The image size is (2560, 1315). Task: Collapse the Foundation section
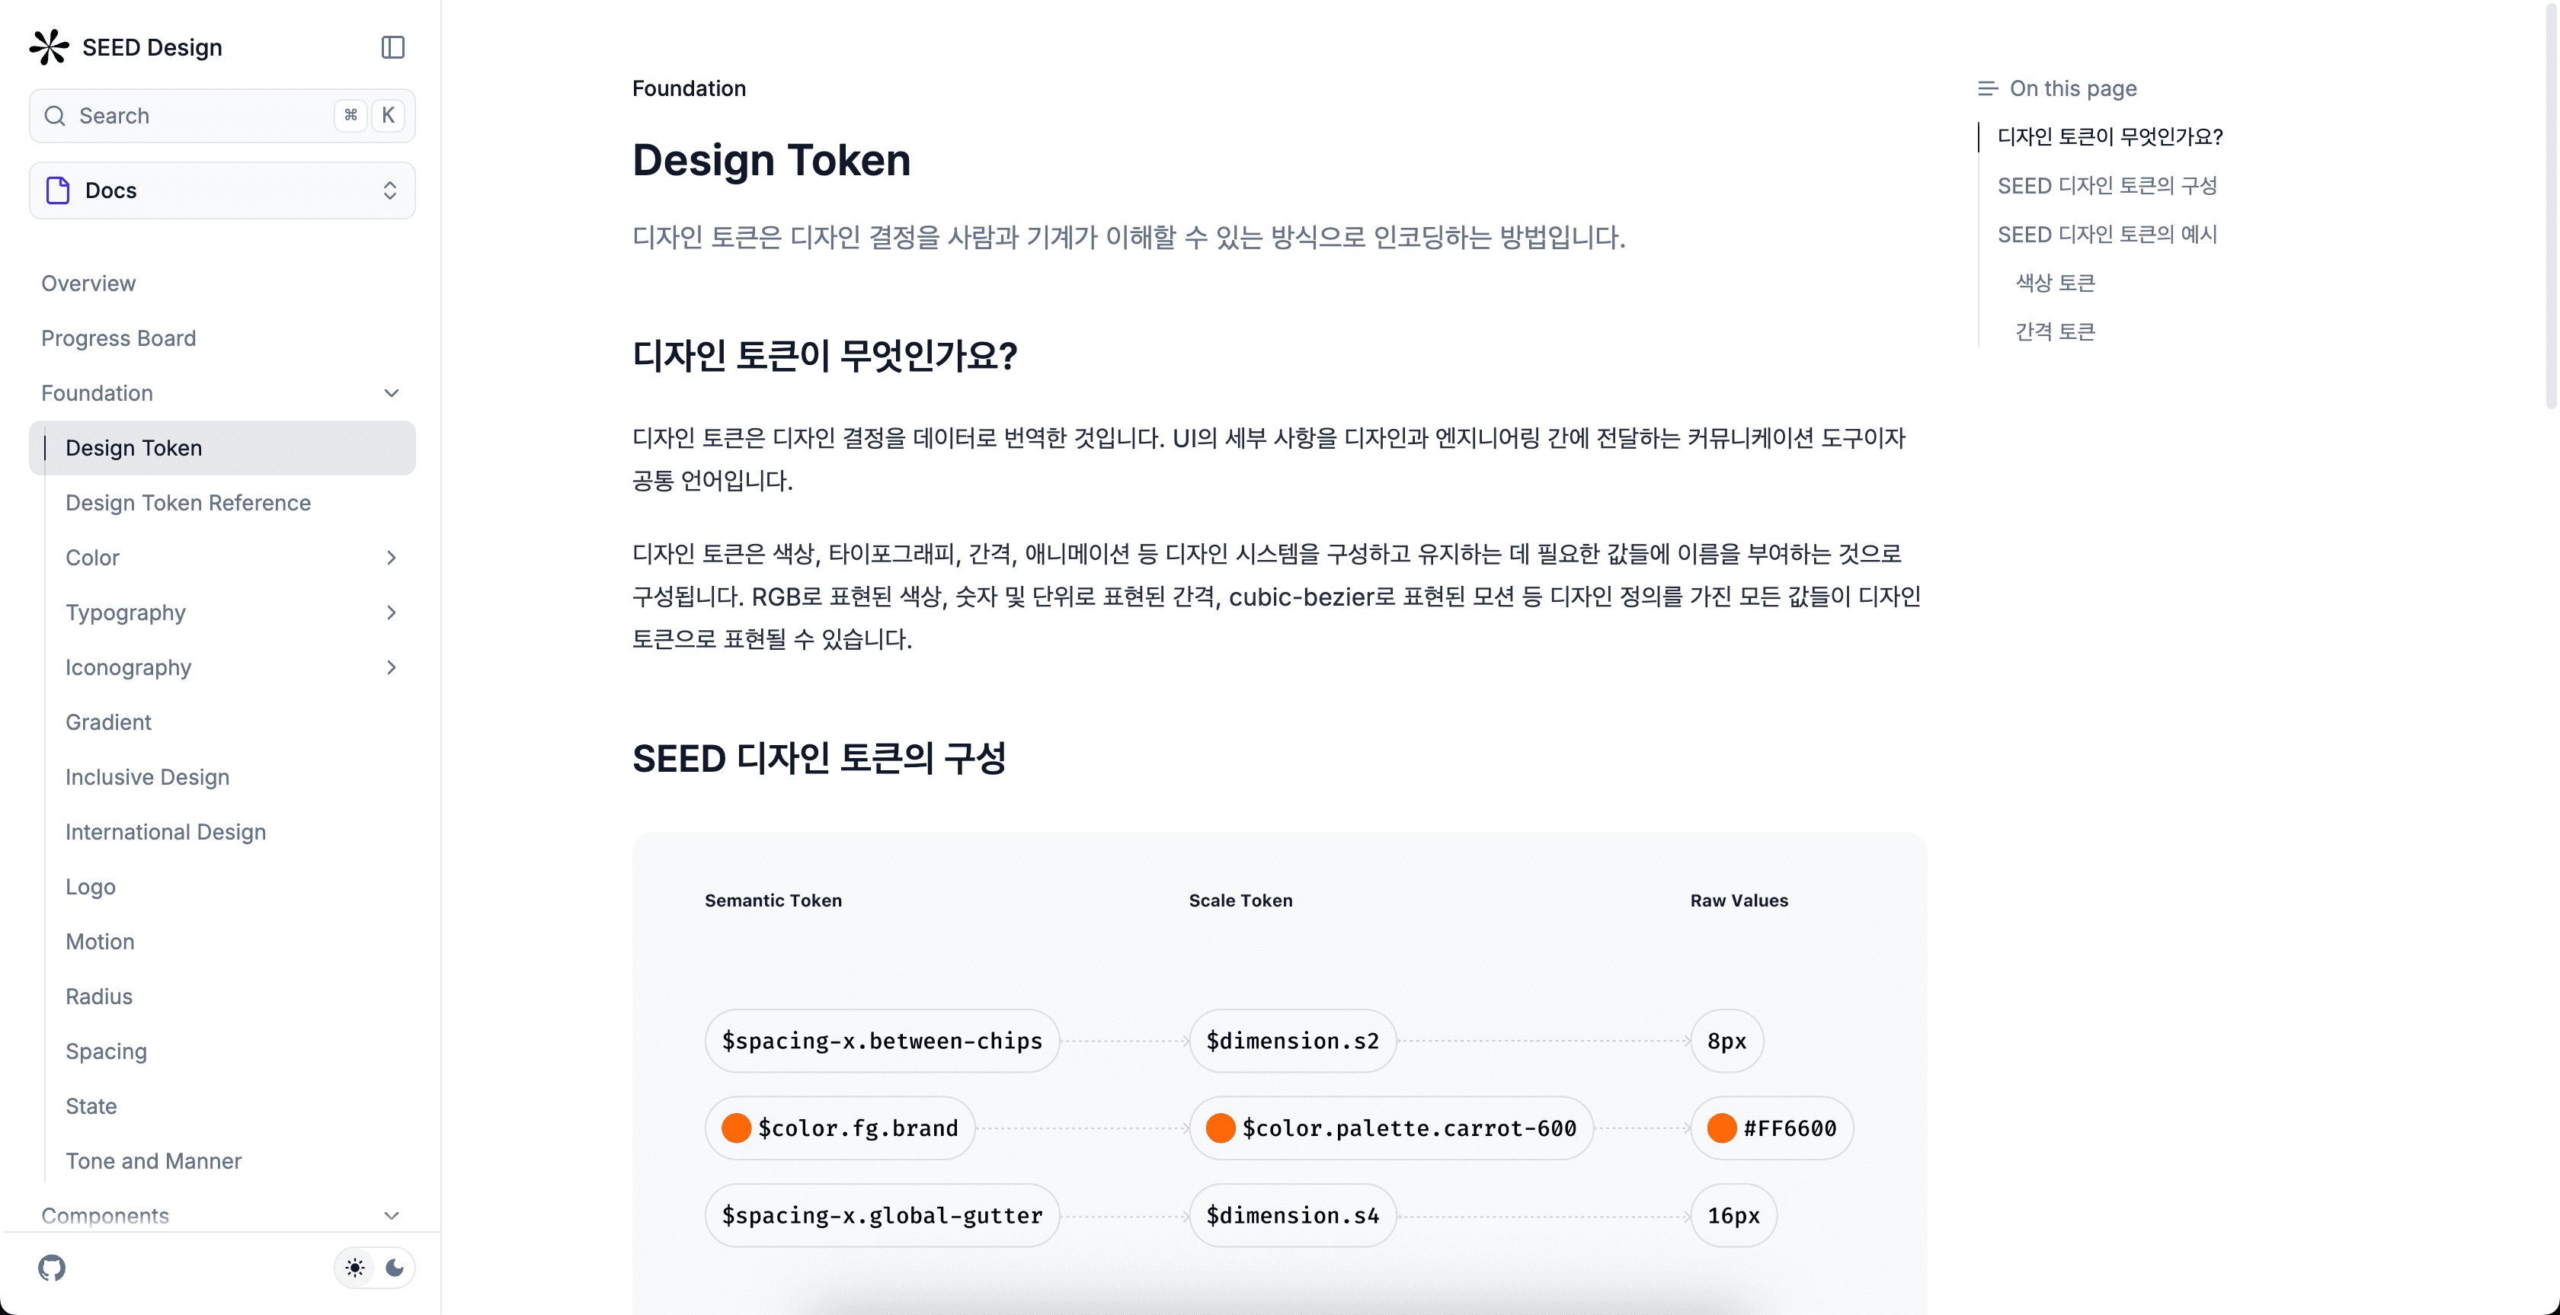(x=392, y=392)
